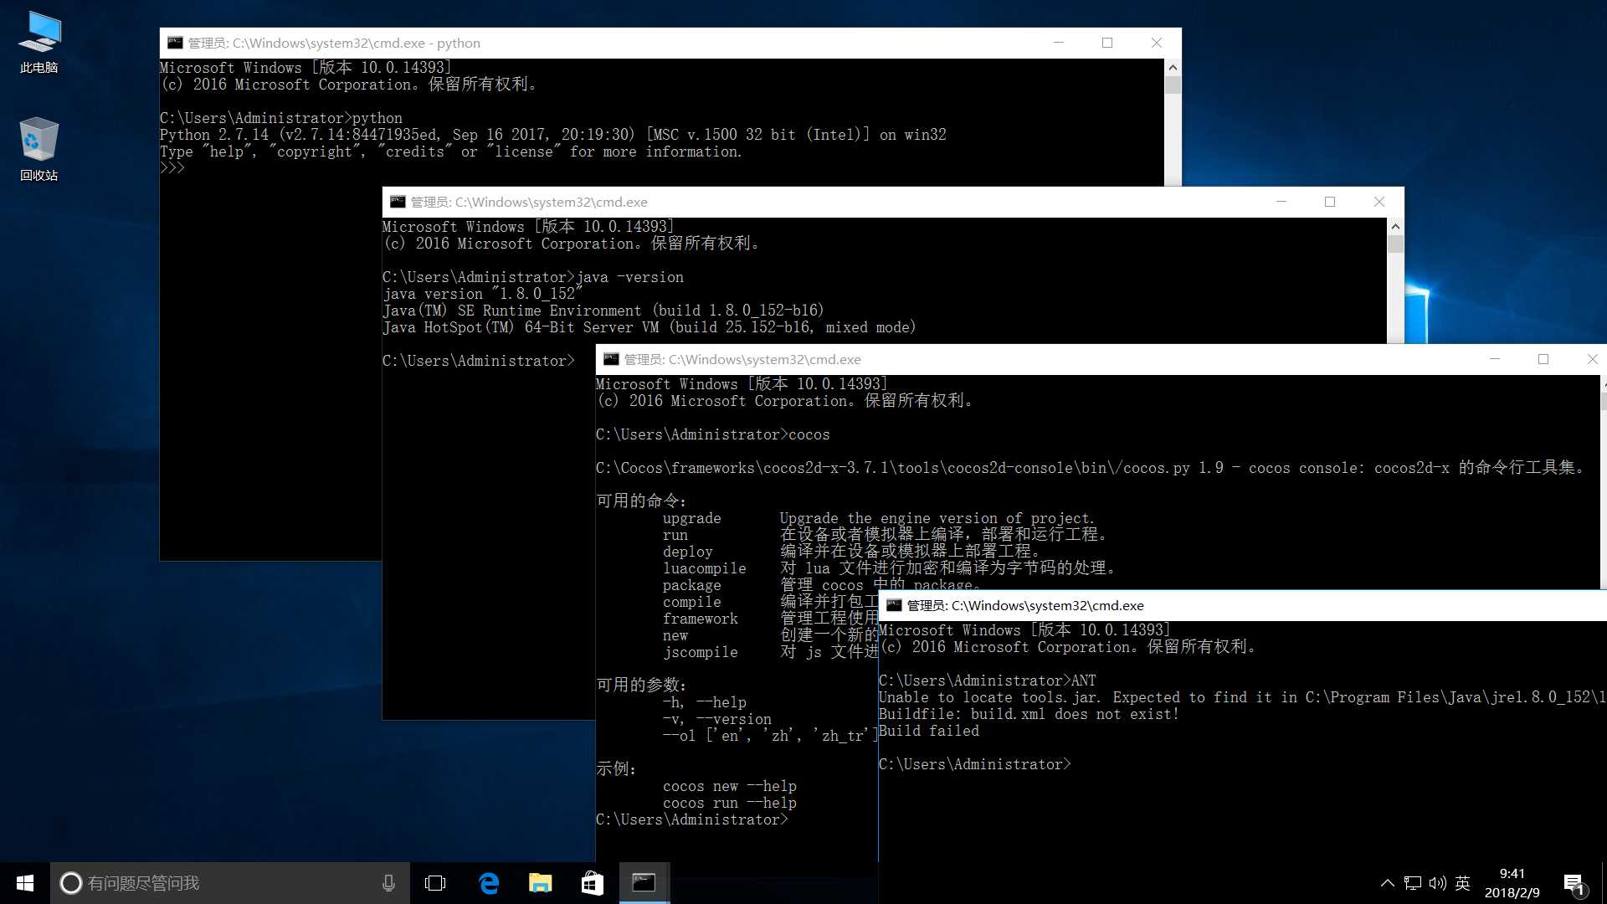Click the cocos.py path description line
This screenshot has height=904, width=1607.
1091,468
